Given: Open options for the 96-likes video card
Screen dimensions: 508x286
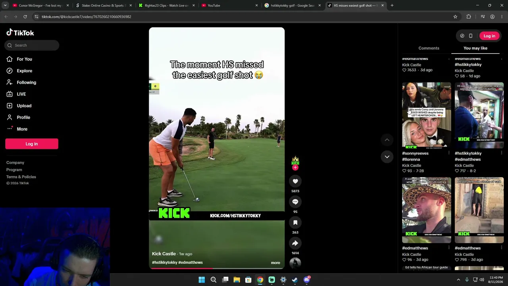Looking at the screenshot, I should (x=449, y=248).
